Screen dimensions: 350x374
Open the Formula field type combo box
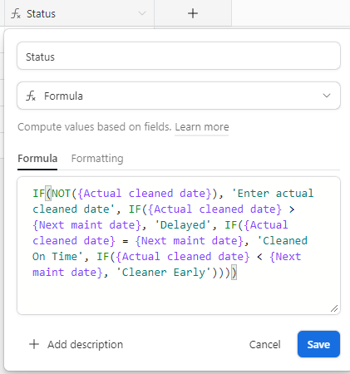[x=179, y=96]
